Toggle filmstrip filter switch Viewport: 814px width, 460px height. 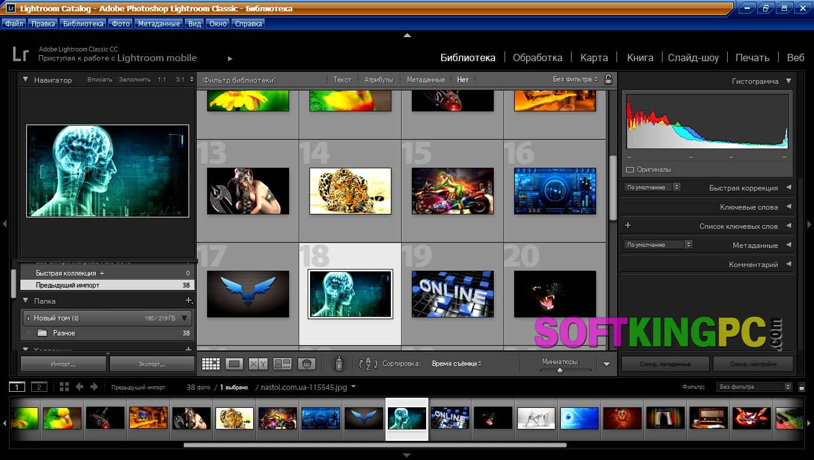pyautogui.click(x=802, y=388)
